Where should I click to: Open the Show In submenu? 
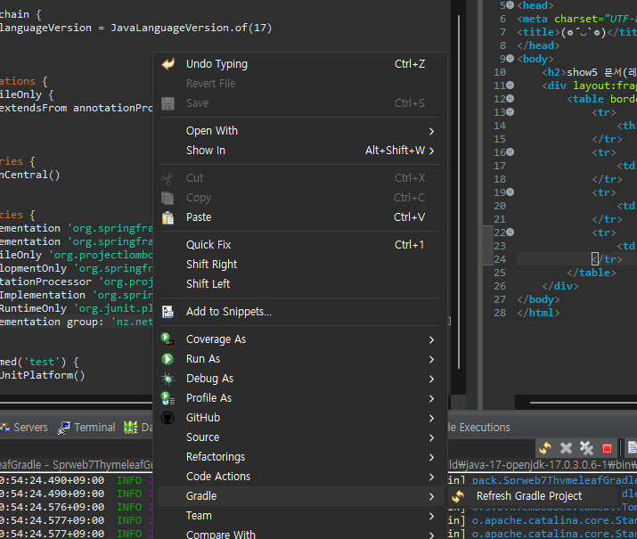click(300, 151)
